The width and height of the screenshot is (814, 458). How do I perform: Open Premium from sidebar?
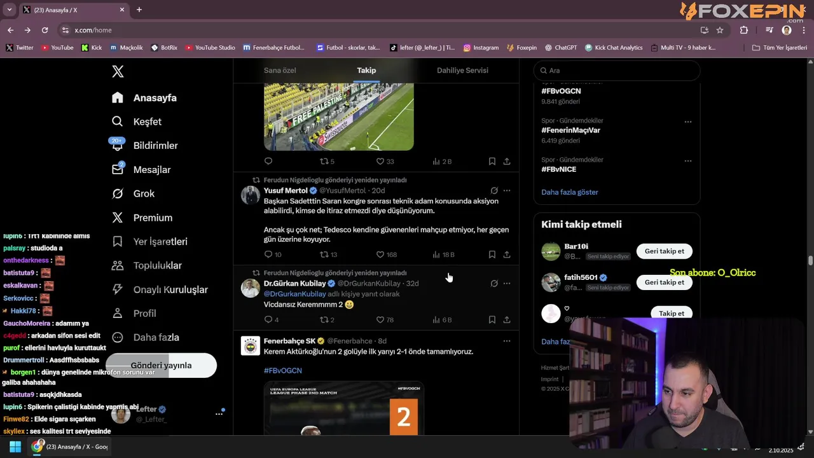pos(142,218)
